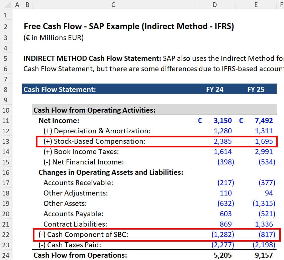Screen dimensions: 284x260
Task: Select column C header
Action: click(113, 5)
